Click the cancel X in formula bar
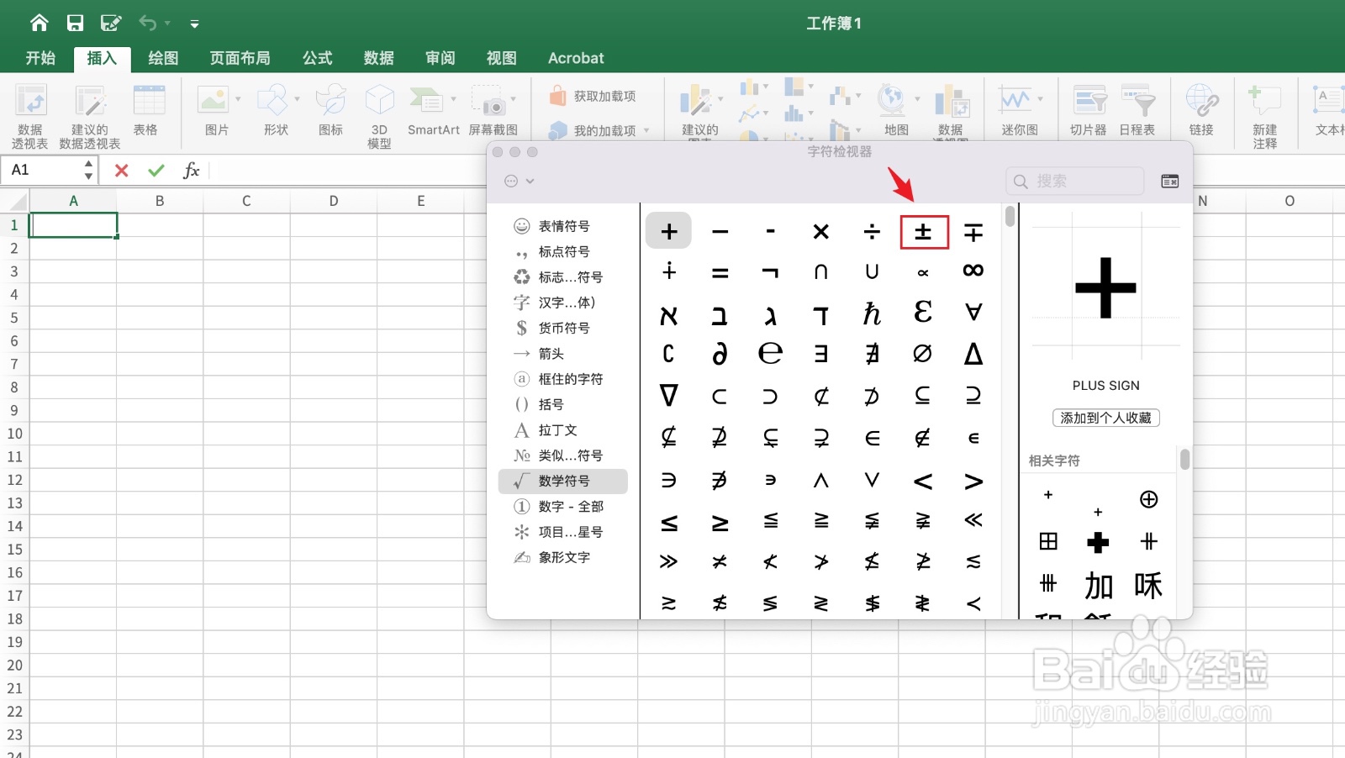The image size is (1345, 758). (x=121, y=171)
